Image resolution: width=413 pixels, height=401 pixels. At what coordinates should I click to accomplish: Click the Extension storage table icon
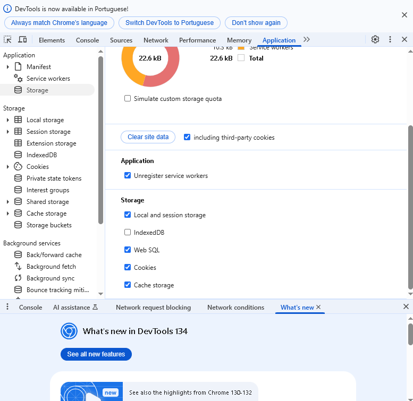[18, 143]
